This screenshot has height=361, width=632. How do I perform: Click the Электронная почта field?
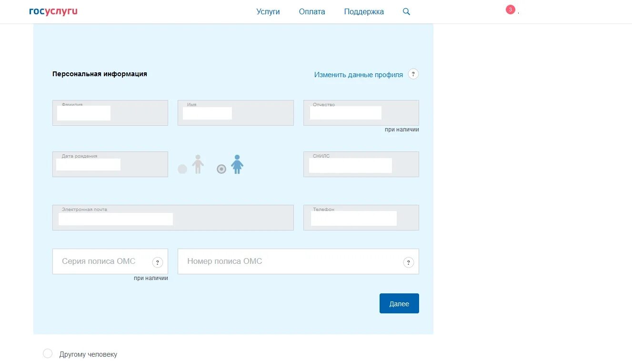point(173,218)
